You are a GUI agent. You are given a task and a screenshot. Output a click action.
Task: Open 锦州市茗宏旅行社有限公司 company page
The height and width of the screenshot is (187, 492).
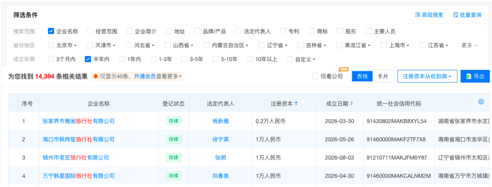point(76,157)
